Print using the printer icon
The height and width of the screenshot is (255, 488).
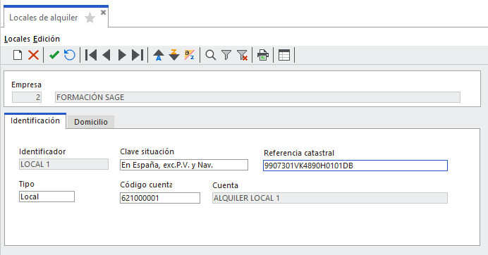coord(263,55)
